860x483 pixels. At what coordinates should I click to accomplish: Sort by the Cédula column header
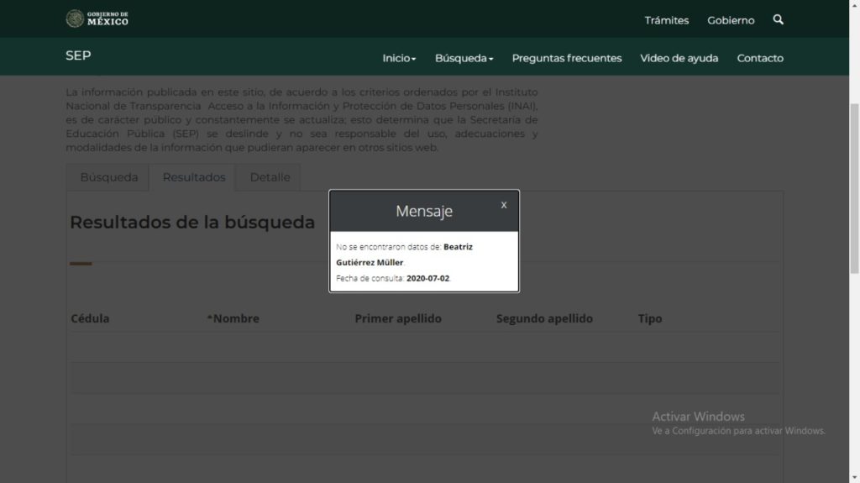coord(90,318)
